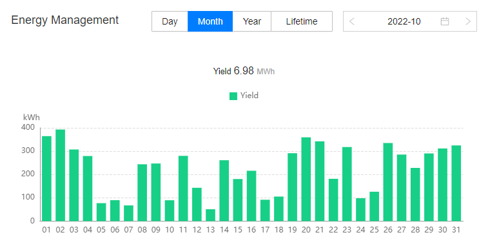This screenshot has width=479, height=237.
Task: Switch to the Day view tab
Action: (170, 21)
